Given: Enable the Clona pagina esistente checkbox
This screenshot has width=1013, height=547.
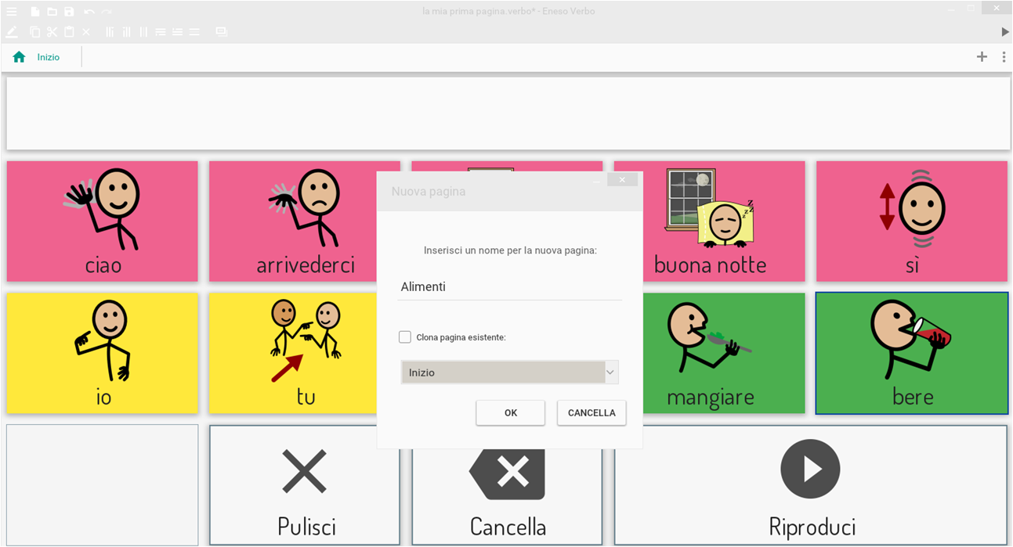Looking at the screenshot, I should coord(405,337).
